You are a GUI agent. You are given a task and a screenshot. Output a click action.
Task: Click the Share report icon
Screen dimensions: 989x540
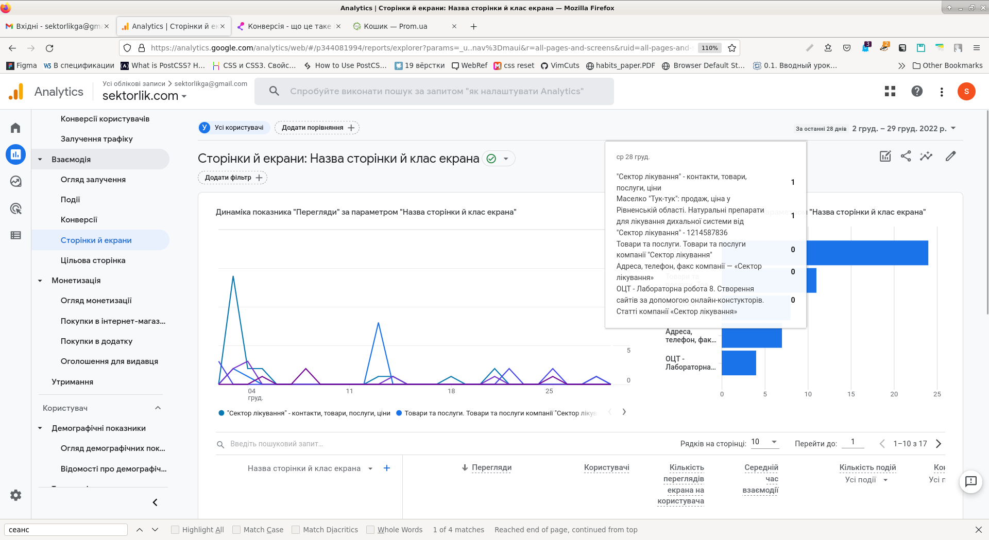tap(906, 156)
